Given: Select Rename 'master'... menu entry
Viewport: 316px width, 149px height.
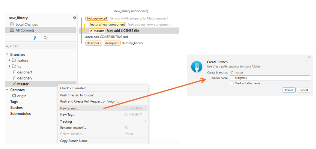Looking at the screenshot, I should tap(103, 128).
